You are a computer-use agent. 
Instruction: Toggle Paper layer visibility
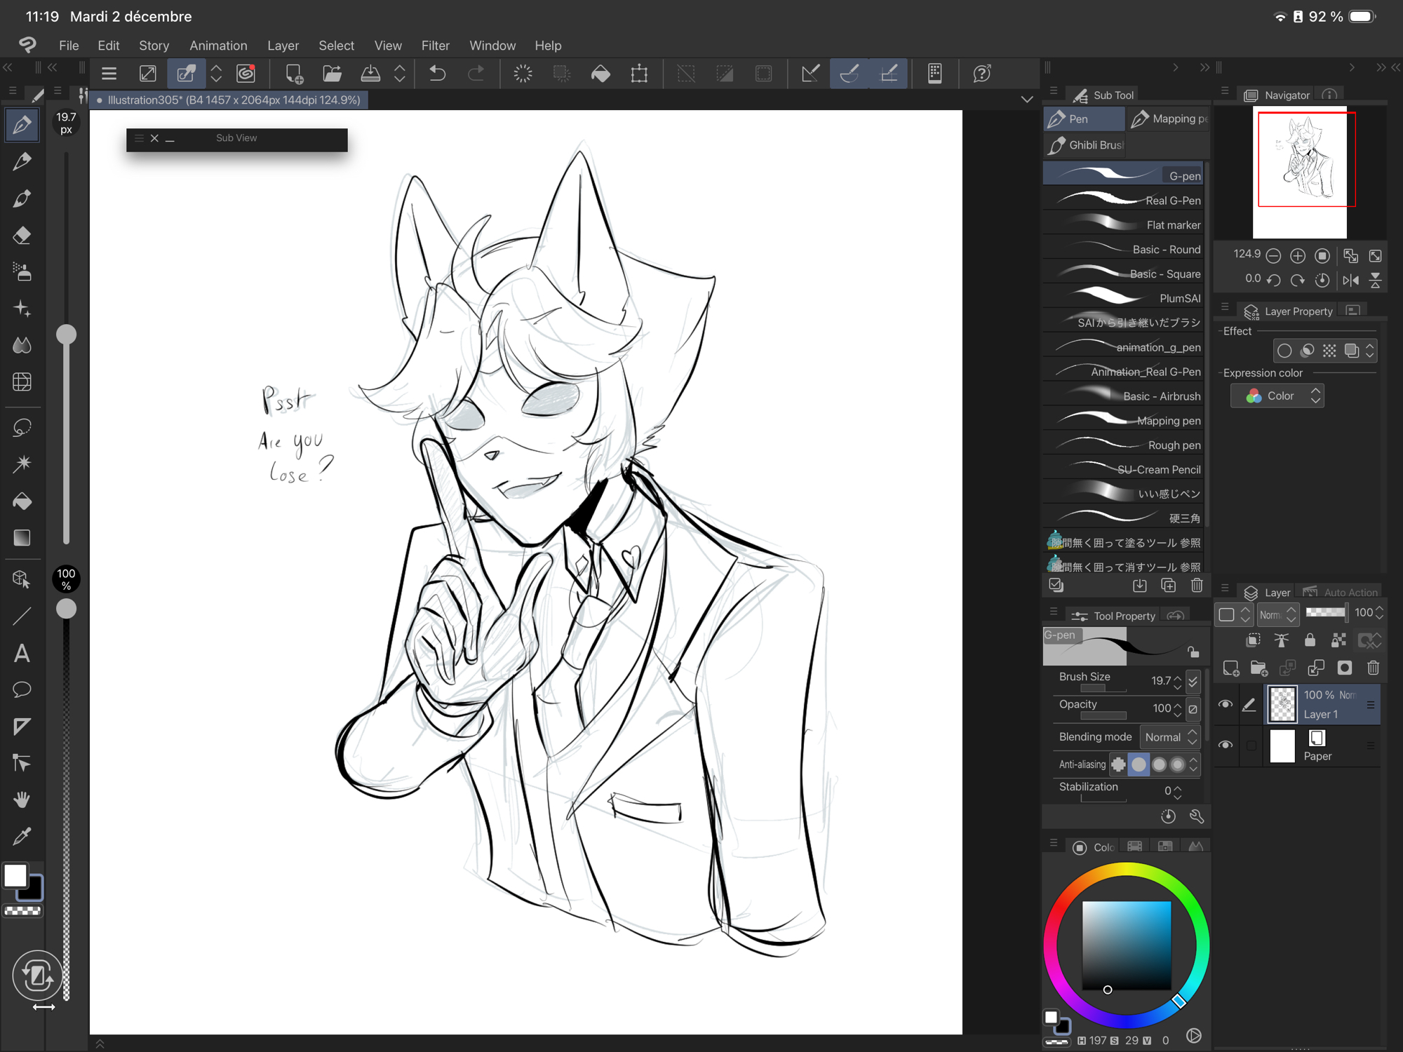click(1226, 745)
